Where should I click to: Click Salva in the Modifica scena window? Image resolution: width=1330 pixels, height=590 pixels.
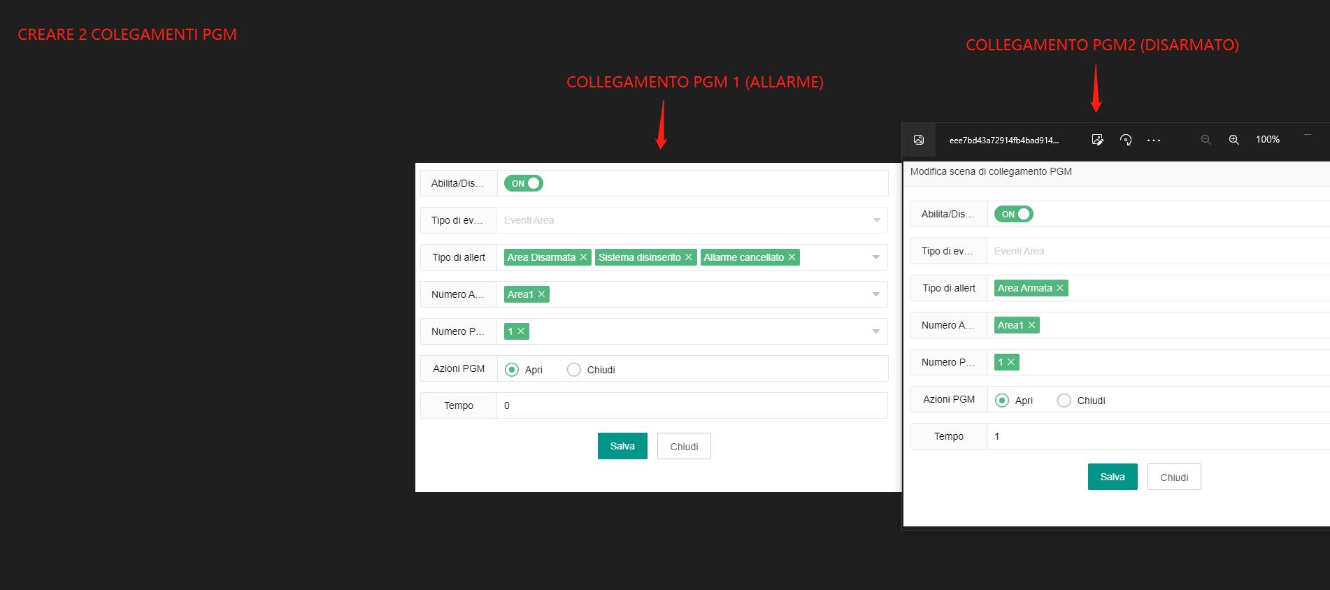(x=1112, y=477)
